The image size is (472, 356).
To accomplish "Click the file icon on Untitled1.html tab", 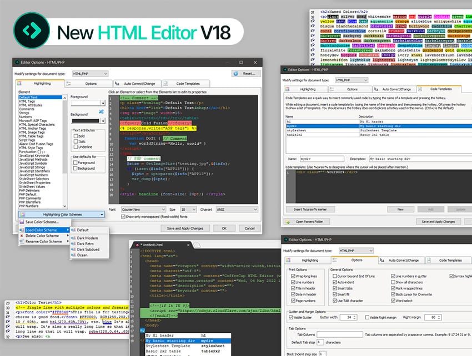I will (x=137, y=245).
